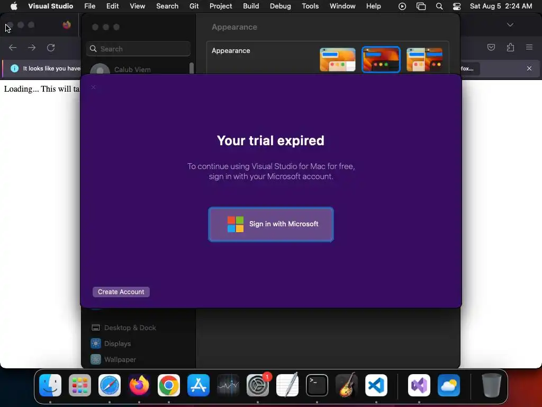Open TextEdit from the Dock
This screenshot has width=542, height=407.
point(287,385)
